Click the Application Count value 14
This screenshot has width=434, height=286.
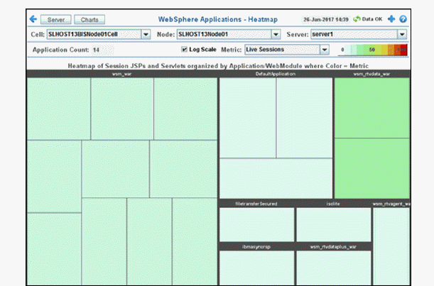pos(96,50)
